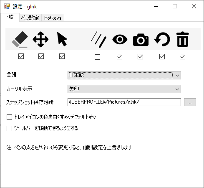This screenshot has width=204, height=188.
Task: Uncheck the checkbox under the camera icon
Action: 140,57
